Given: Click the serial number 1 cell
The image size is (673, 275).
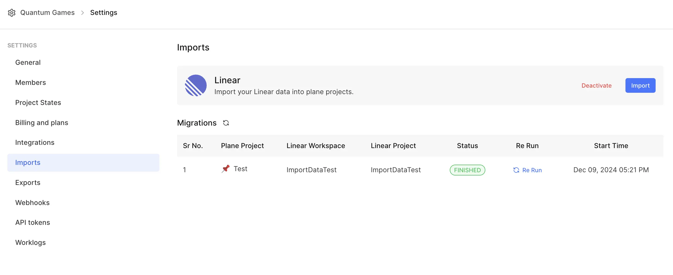Looking at the screenshot, I should tap(184, 170).
